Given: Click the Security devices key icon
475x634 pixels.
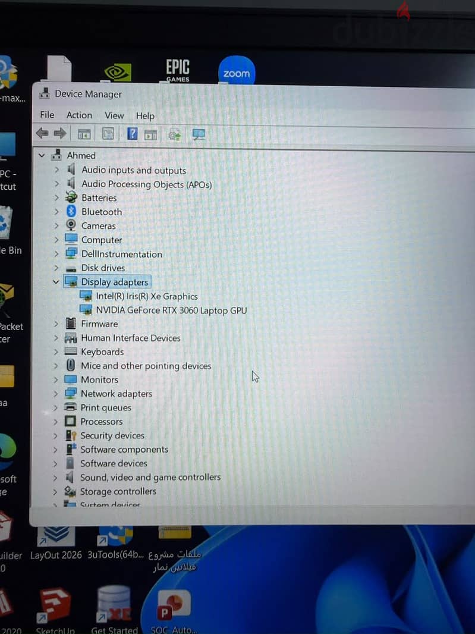Looking at the screenshot, I should pyautogui.click(x=71, y=435).
